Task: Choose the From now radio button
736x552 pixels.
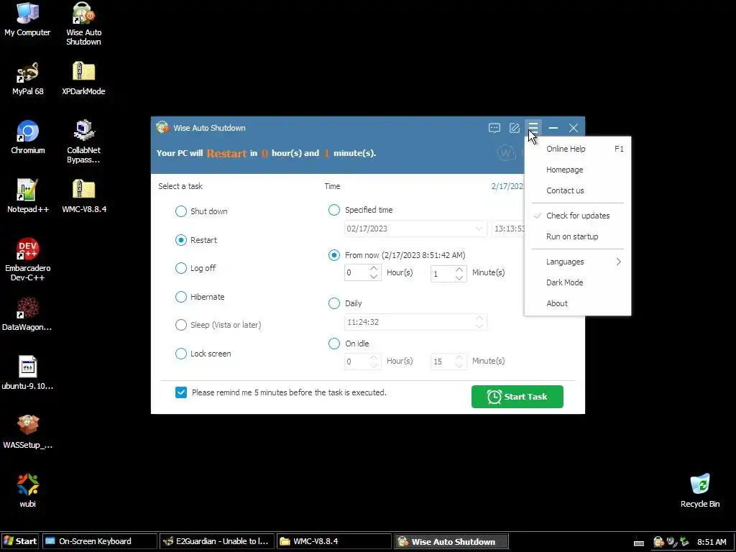Action: click(334, 255)
